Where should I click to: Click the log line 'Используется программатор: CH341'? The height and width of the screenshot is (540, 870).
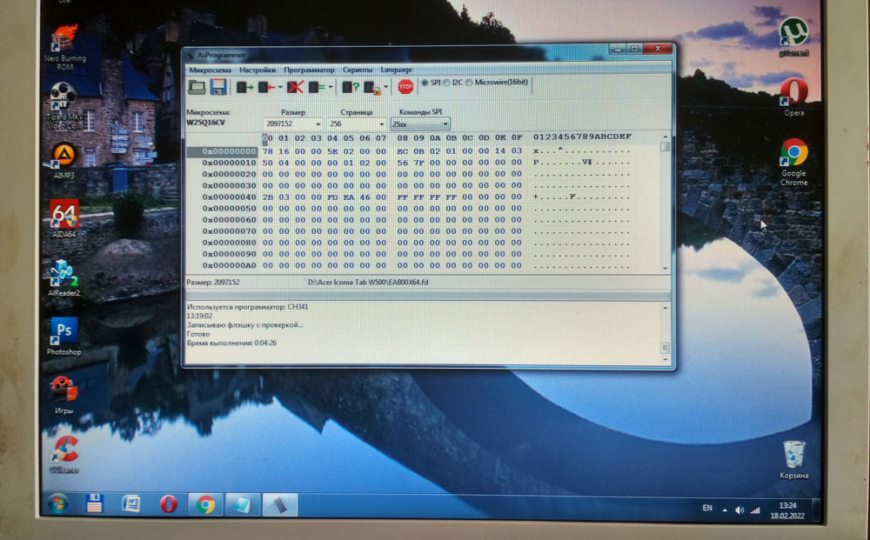click(x=247, y=307)
